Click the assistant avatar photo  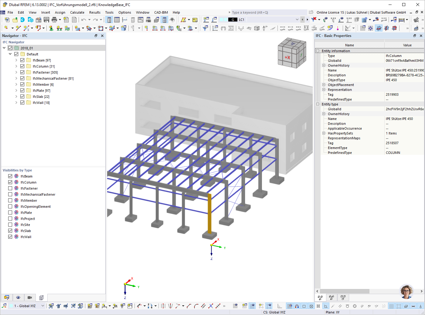pyautogui.click(x=406, y=292)
